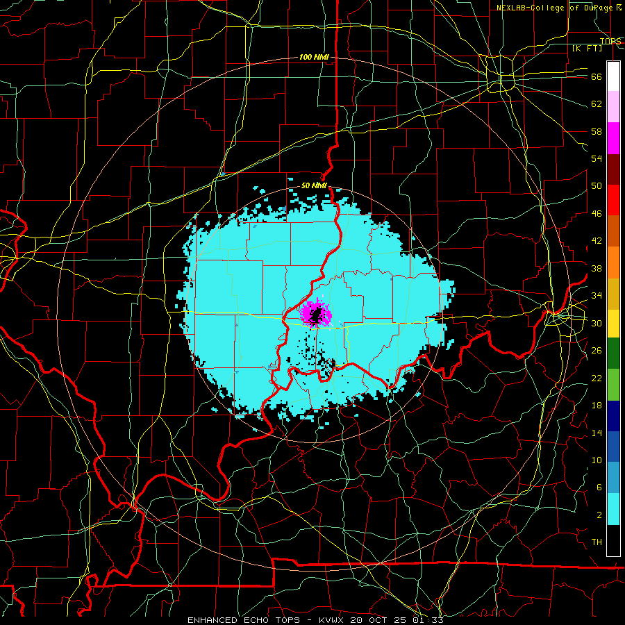Image resolution: width=625 pixels, height=625 pixels.
Task: Click the "[K FT]" units label
Action: point(587,49)
